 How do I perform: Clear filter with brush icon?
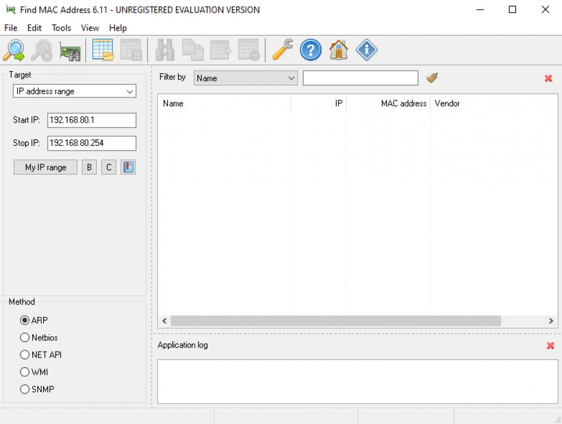432,77
